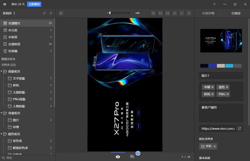
Task: Click the folder filter search field
Action: 28,158
